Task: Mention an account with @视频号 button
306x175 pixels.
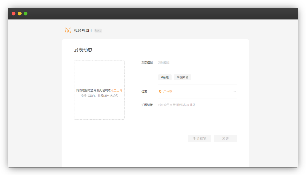Action: click(x=182, y=77)
